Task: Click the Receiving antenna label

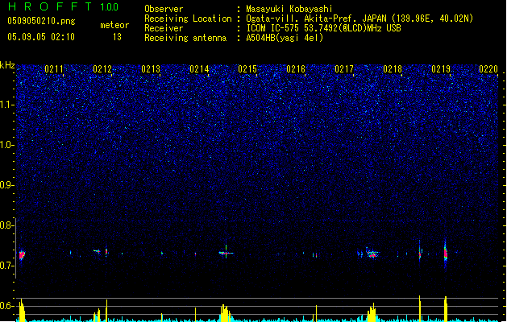Action: pyautogui.click(x=185, y=38)
